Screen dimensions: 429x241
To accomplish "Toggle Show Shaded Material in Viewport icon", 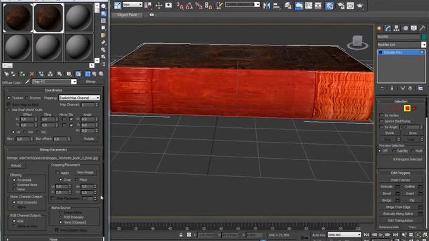I will coord(78,74).
